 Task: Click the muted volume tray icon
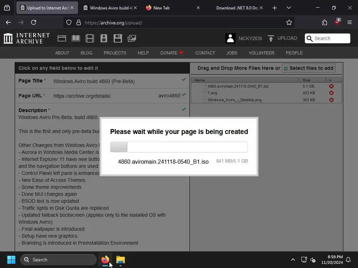[313, 260]
